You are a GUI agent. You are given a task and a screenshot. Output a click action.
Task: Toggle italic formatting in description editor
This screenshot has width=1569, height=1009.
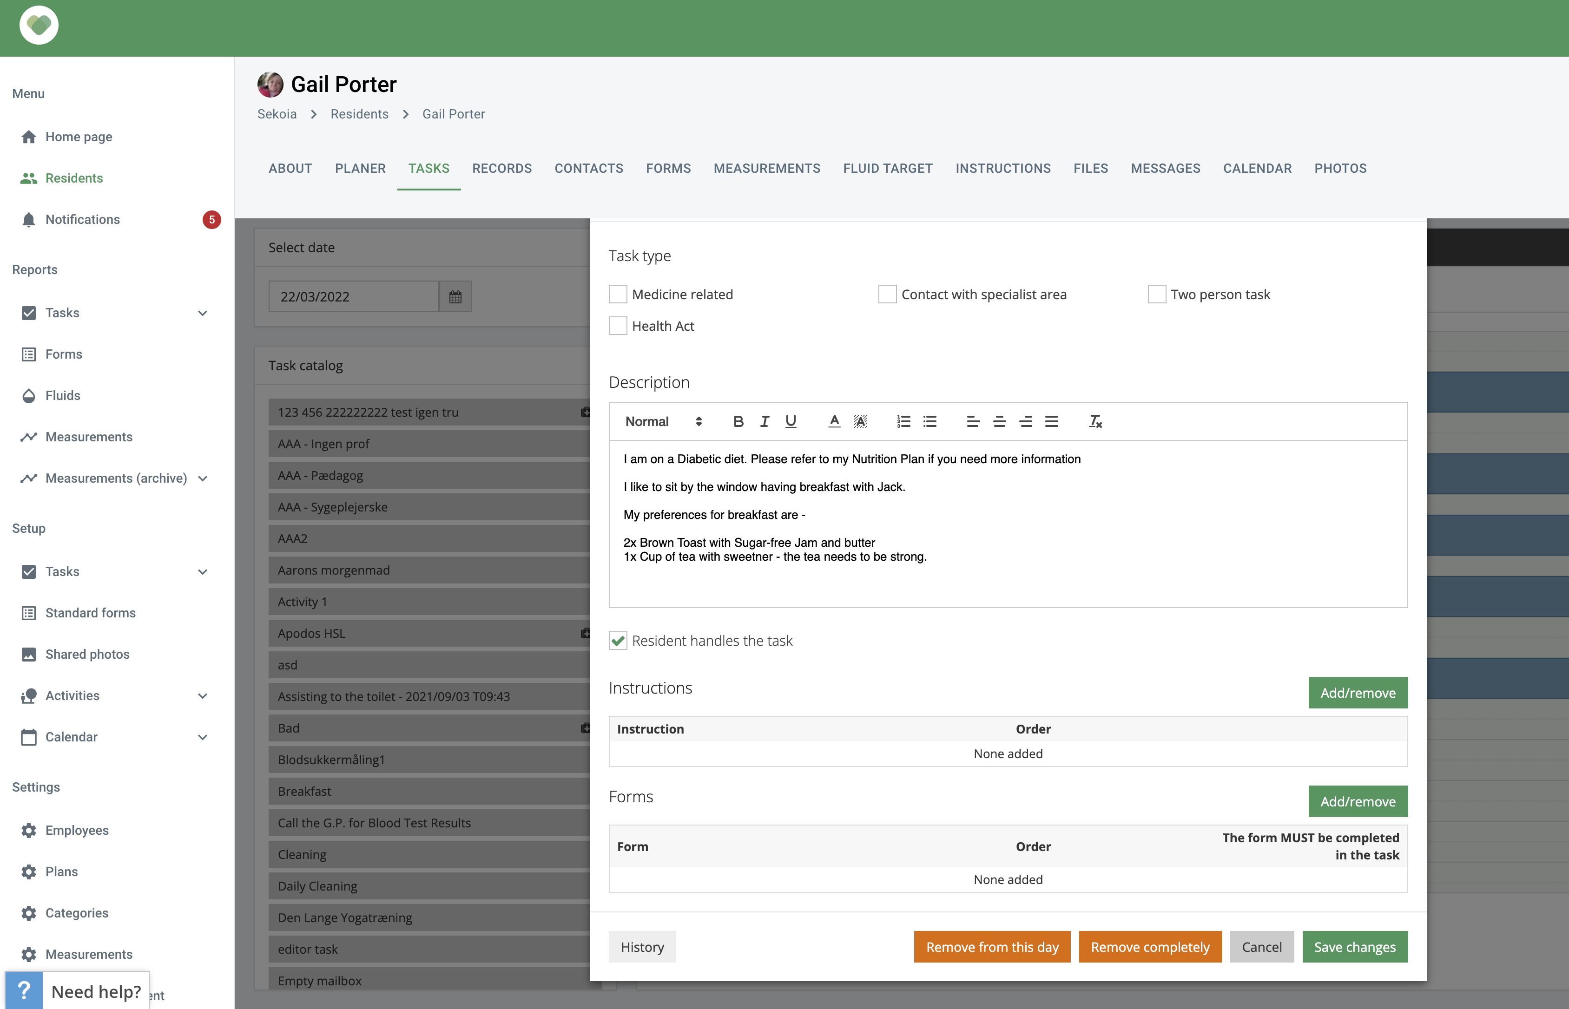pyautogui.click(x=764, y=421)
